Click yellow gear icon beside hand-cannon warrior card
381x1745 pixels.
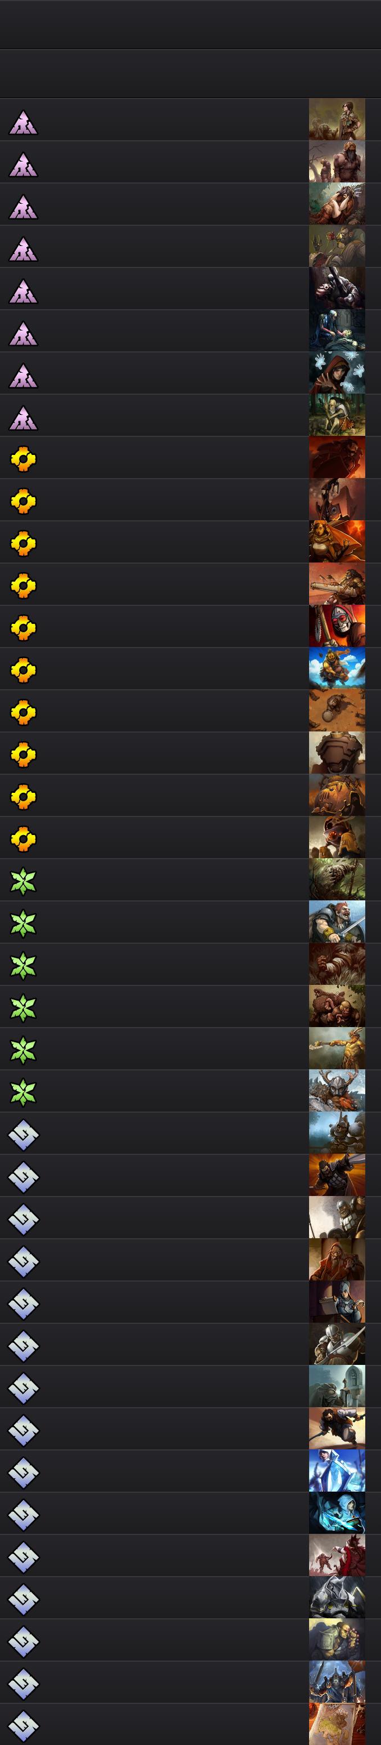click(23, 585)
